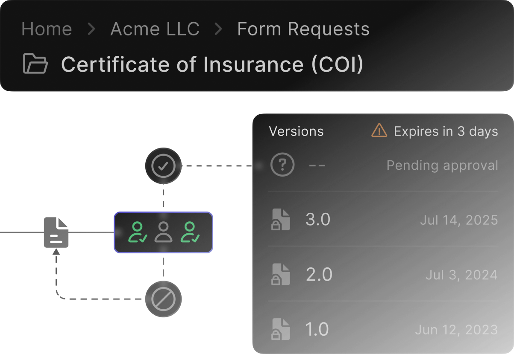This screenshot has width=514, height=354.
Task: Navigate to Form Requests breadcrumb
Action: click(303, 29)
